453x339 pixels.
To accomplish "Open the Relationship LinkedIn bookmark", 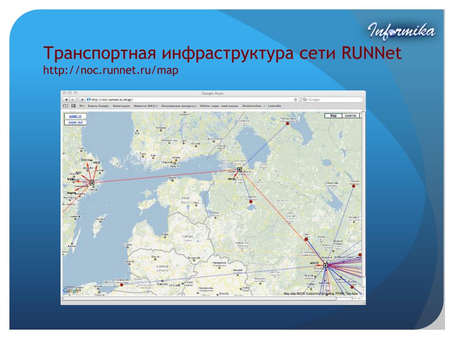I will point(261,106).
